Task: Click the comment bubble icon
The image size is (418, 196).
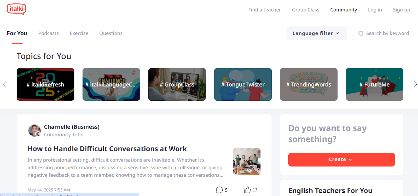Action: click(219, 190)
